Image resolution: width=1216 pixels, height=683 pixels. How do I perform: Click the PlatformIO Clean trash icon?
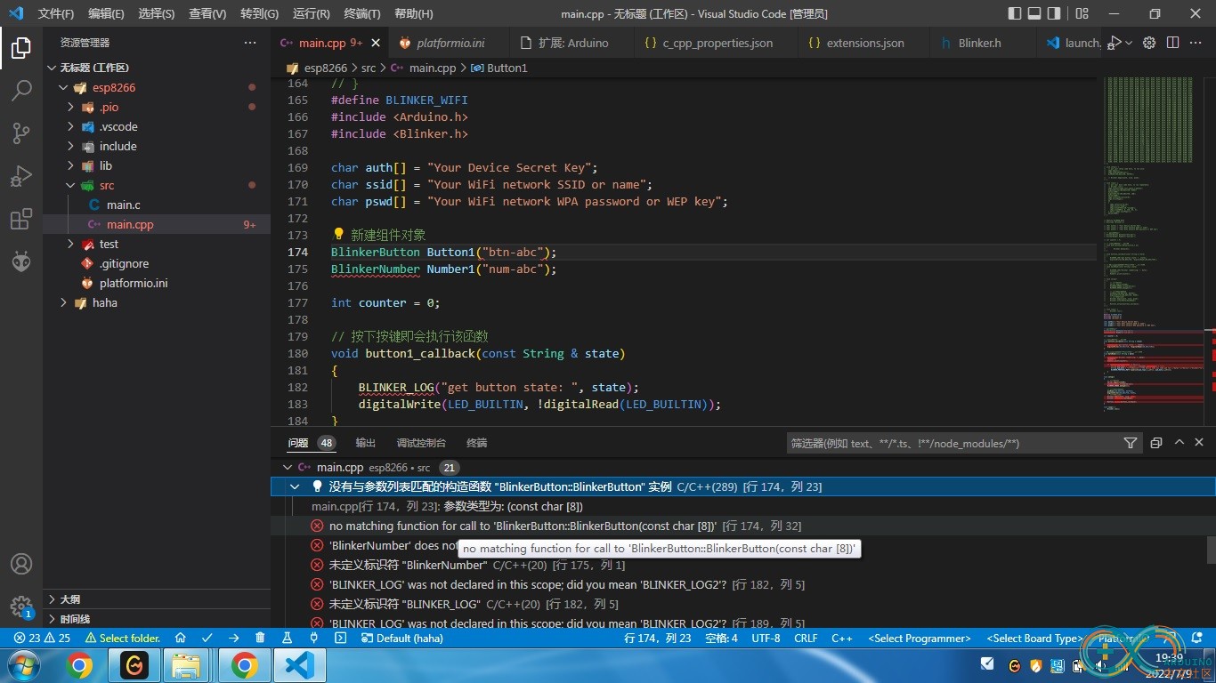[260, 638]
